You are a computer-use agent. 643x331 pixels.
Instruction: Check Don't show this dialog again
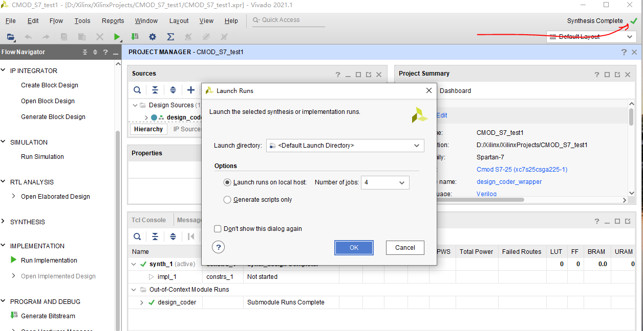coord(218,229)
